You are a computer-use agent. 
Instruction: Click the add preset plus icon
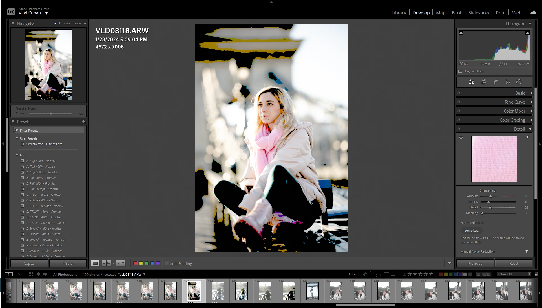[x=83, y=122]
